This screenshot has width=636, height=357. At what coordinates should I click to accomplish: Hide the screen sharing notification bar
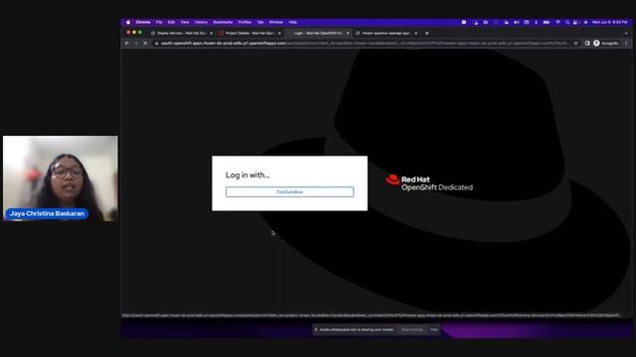(x=433, y=329)
